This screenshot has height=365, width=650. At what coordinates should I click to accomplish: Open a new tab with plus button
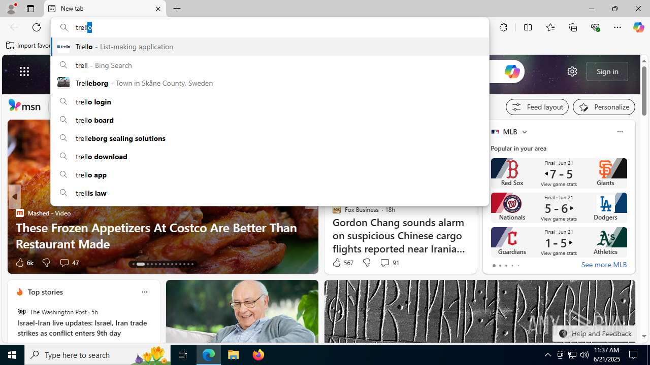point(177,9)
